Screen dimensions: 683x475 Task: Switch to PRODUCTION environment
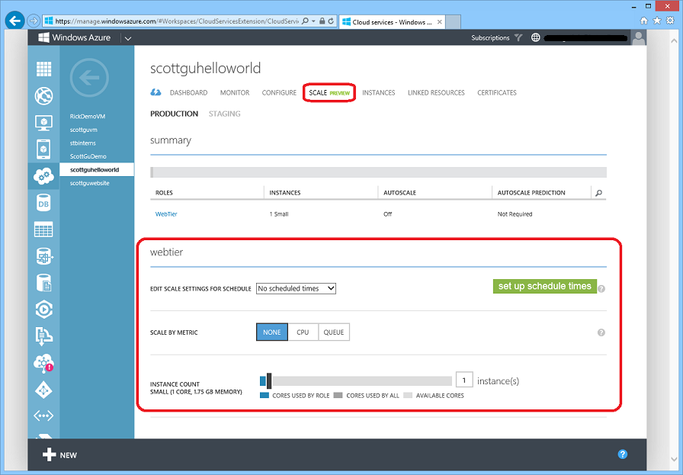coord(175,114)
